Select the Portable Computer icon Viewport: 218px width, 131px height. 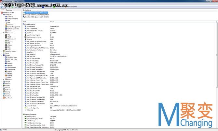point(6,29)
